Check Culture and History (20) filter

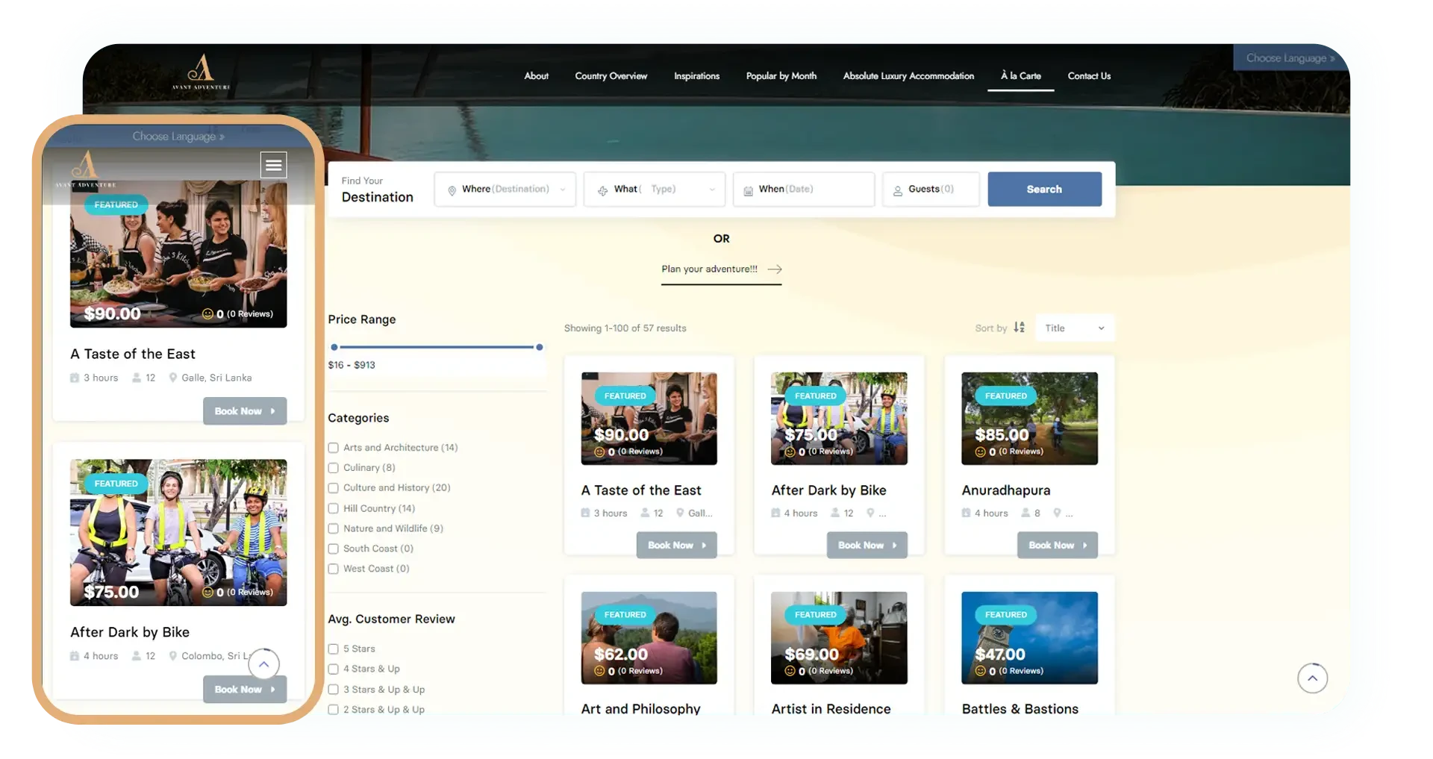click(x=334, y=488)
